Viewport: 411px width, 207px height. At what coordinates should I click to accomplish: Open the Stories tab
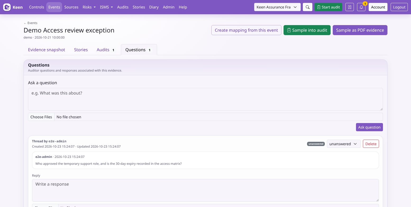pyautogui.click(x=81, y=50)
